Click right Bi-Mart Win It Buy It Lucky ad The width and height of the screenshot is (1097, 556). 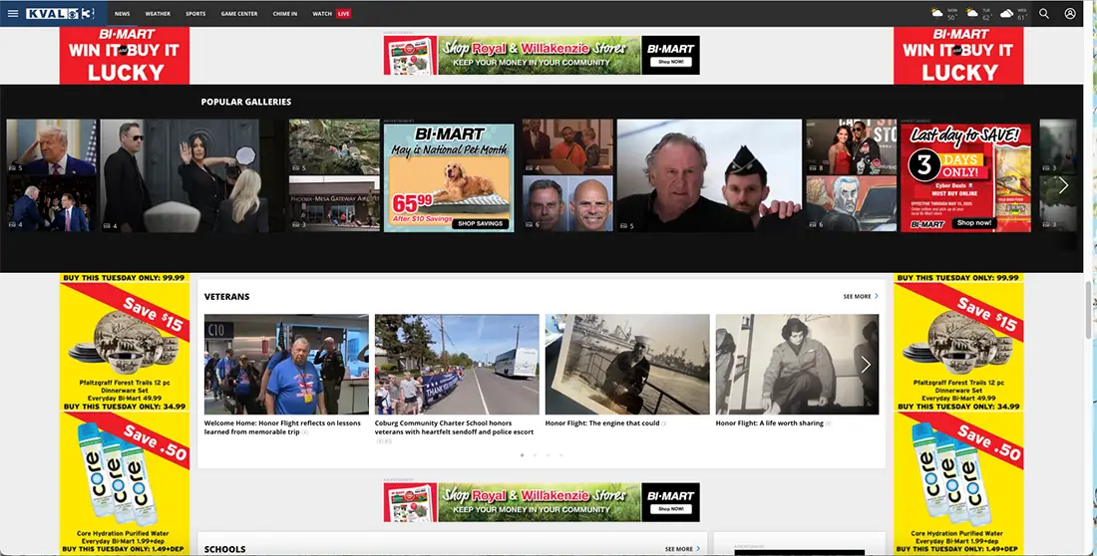[x=958, y=55]
